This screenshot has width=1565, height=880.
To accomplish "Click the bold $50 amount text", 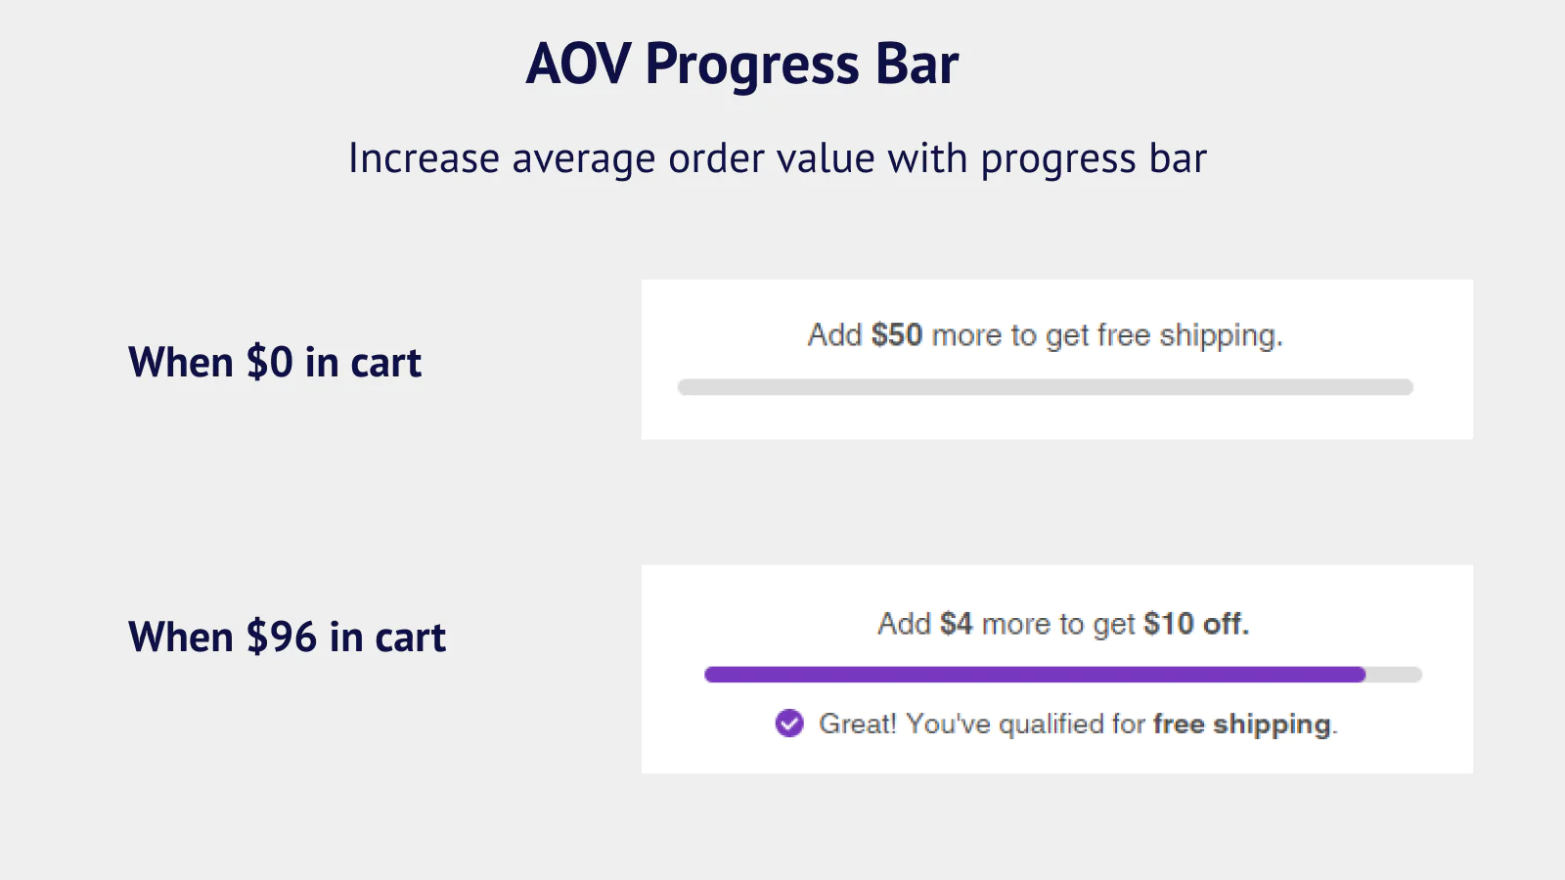I will tap(897, 334).
